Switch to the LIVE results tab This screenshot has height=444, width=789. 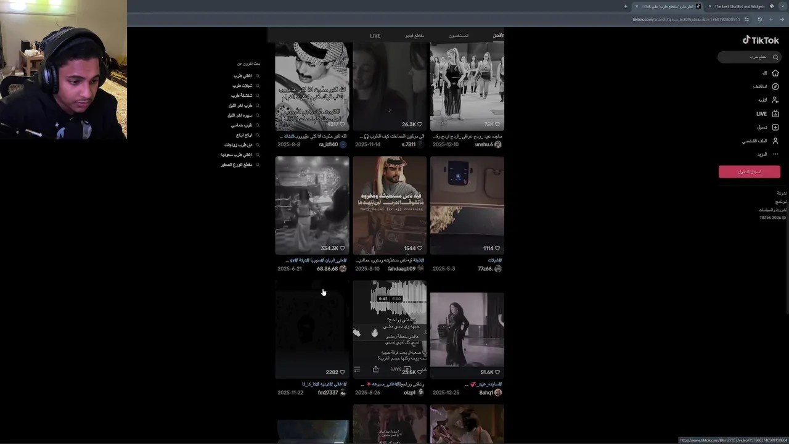click(375, 36)
